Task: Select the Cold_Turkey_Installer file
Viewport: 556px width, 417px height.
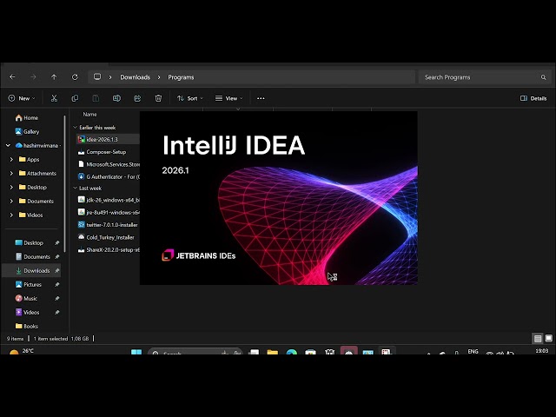Action: tap(108, 237)
